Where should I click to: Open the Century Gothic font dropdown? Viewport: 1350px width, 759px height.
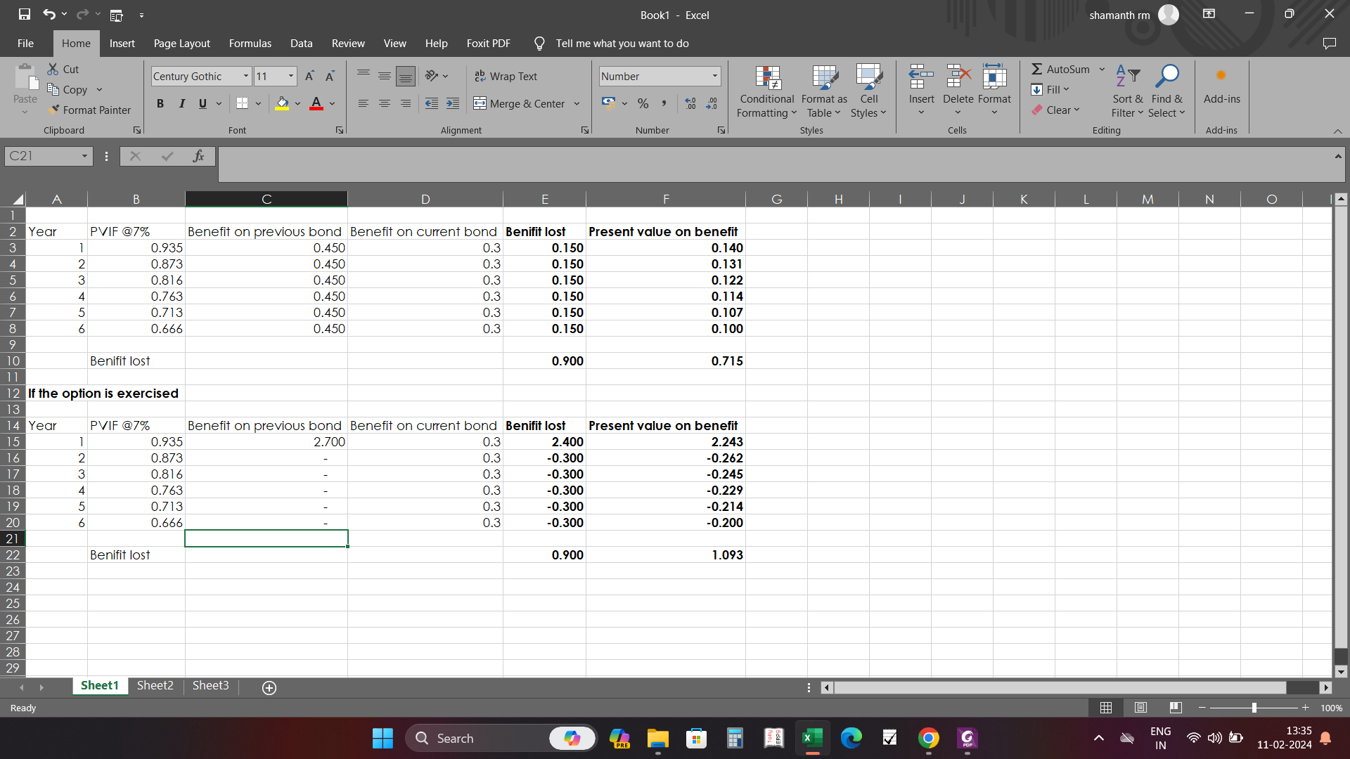coord(245,77)
